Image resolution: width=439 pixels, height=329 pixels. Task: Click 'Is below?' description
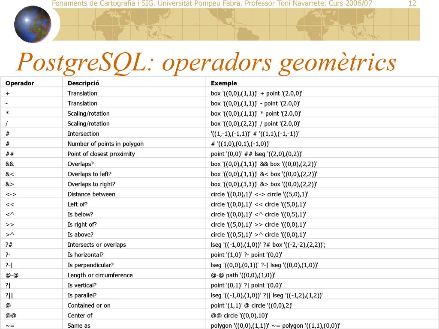80,214
